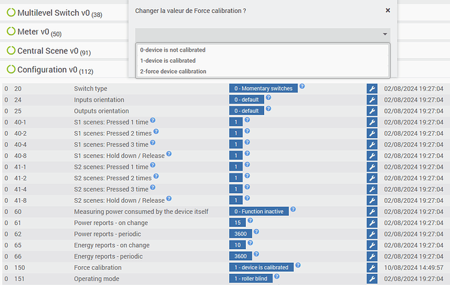Close the Force calibration dialog
This screenshot has height=285, width=450.
[387, 10]
